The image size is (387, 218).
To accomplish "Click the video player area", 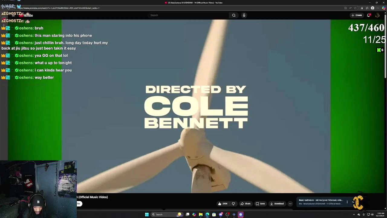I will click(196, 106).
